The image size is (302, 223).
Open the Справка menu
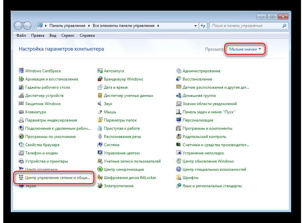point(87,35)
